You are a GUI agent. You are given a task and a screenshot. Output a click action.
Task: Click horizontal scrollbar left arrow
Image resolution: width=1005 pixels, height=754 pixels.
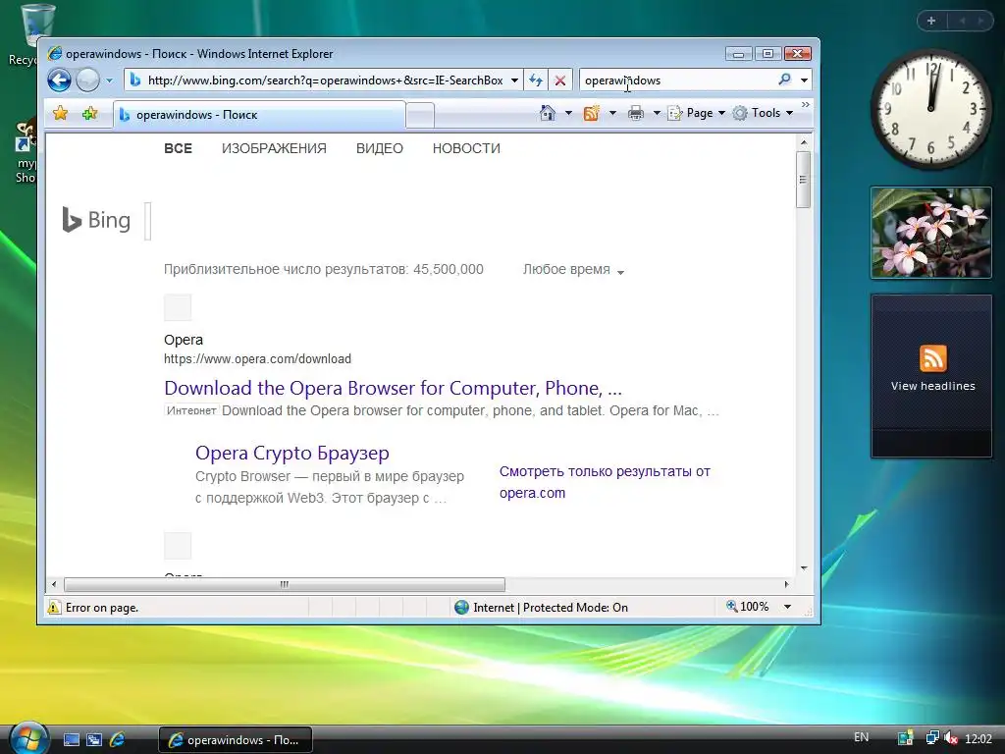coord(54,584)
